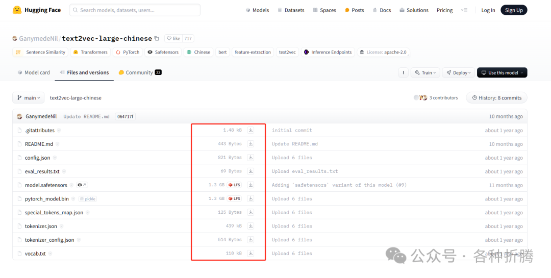551x278 pixels.
Task: Select the Safetensors tag
Action: pos(163,52)
